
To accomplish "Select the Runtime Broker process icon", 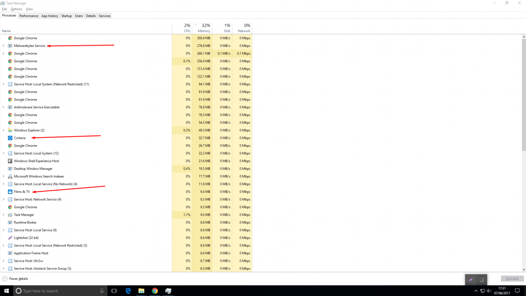I will click(x=10, y=222).
